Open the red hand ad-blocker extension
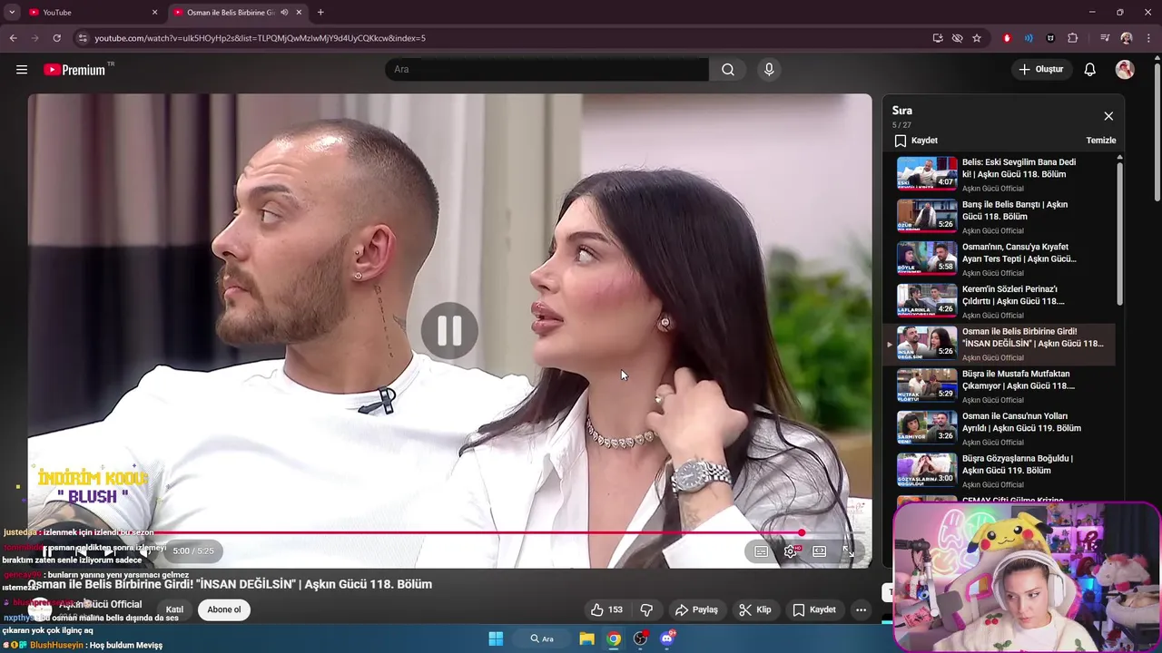This screenshot has width=1162, height=653. tap(1007, 38)
